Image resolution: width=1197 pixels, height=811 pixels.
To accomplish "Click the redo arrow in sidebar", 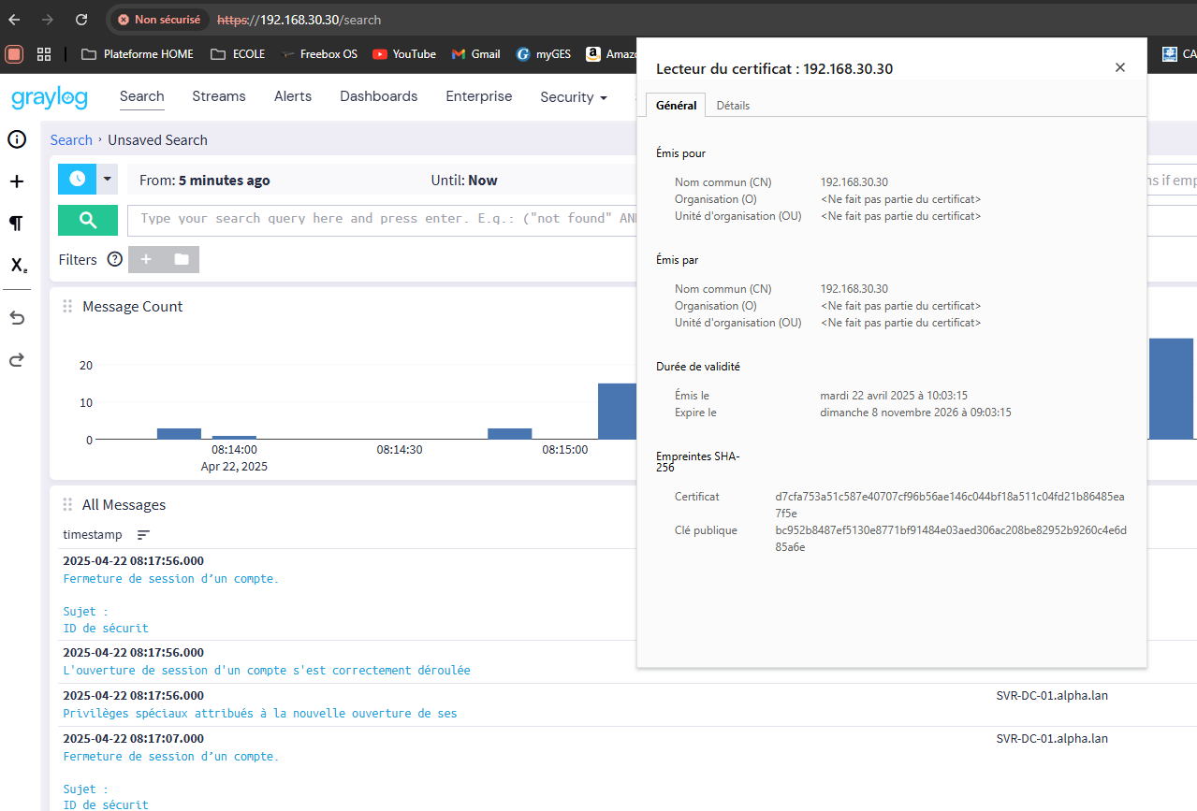I will (x=17, y=360).
